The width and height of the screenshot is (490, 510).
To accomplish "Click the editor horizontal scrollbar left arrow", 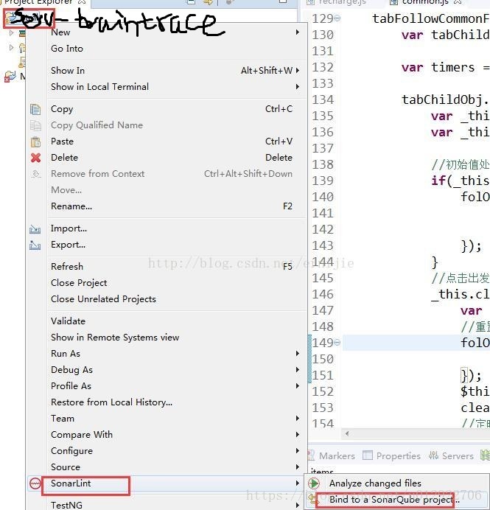I will pyautogui.click(x=347, y=433).
